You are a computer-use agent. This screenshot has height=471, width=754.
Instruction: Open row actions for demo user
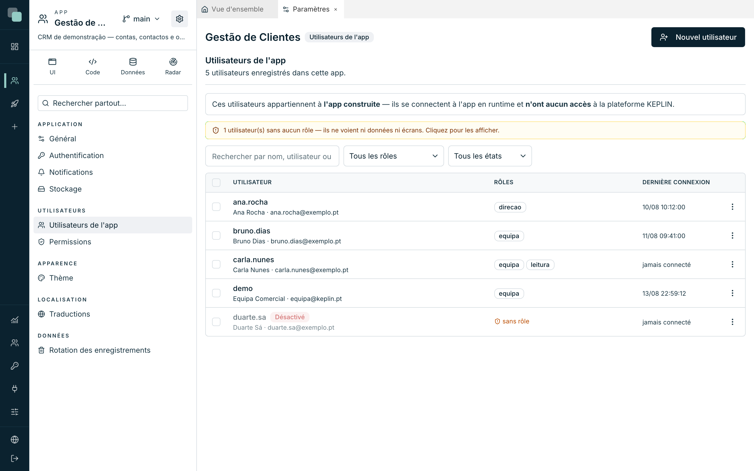732,293
